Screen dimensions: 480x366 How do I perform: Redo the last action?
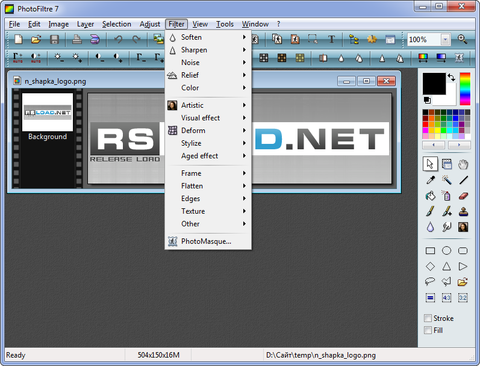136,39
